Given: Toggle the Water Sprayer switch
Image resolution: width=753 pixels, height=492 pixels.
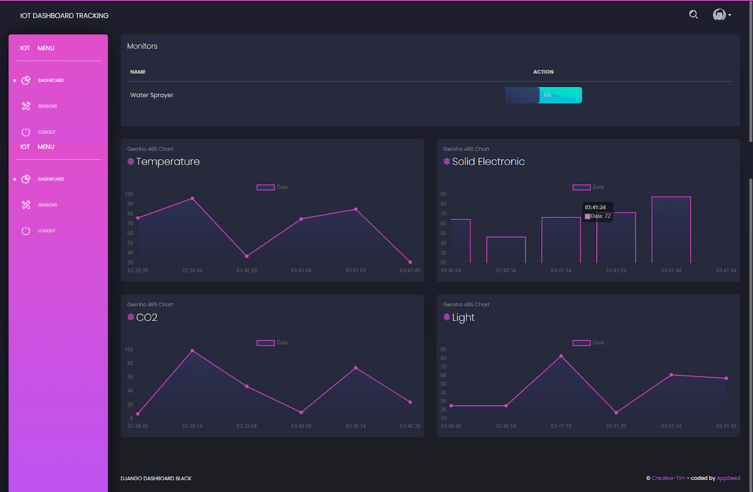Looking at the screenshot, I should pos(543,95).
